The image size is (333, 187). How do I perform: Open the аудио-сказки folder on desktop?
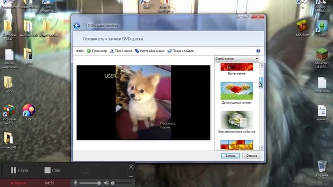click(48, 29)
